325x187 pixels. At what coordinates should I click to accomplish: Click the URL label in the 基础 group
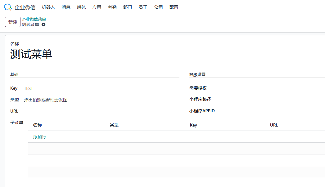coord(14,111)
